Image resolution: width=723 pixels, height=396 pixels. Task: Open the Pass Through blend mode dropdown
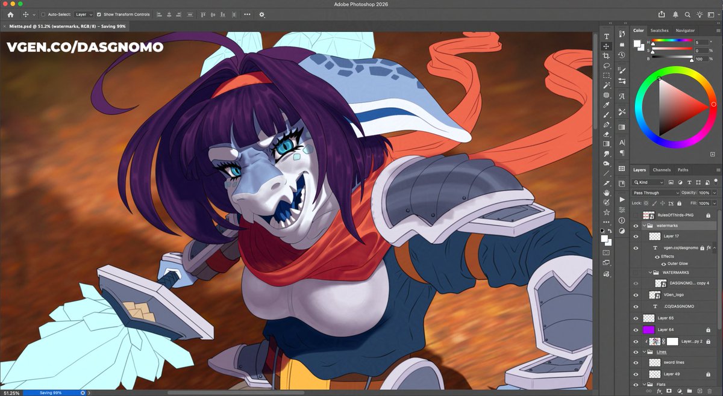pyautogui.click(x=656, y=193)
